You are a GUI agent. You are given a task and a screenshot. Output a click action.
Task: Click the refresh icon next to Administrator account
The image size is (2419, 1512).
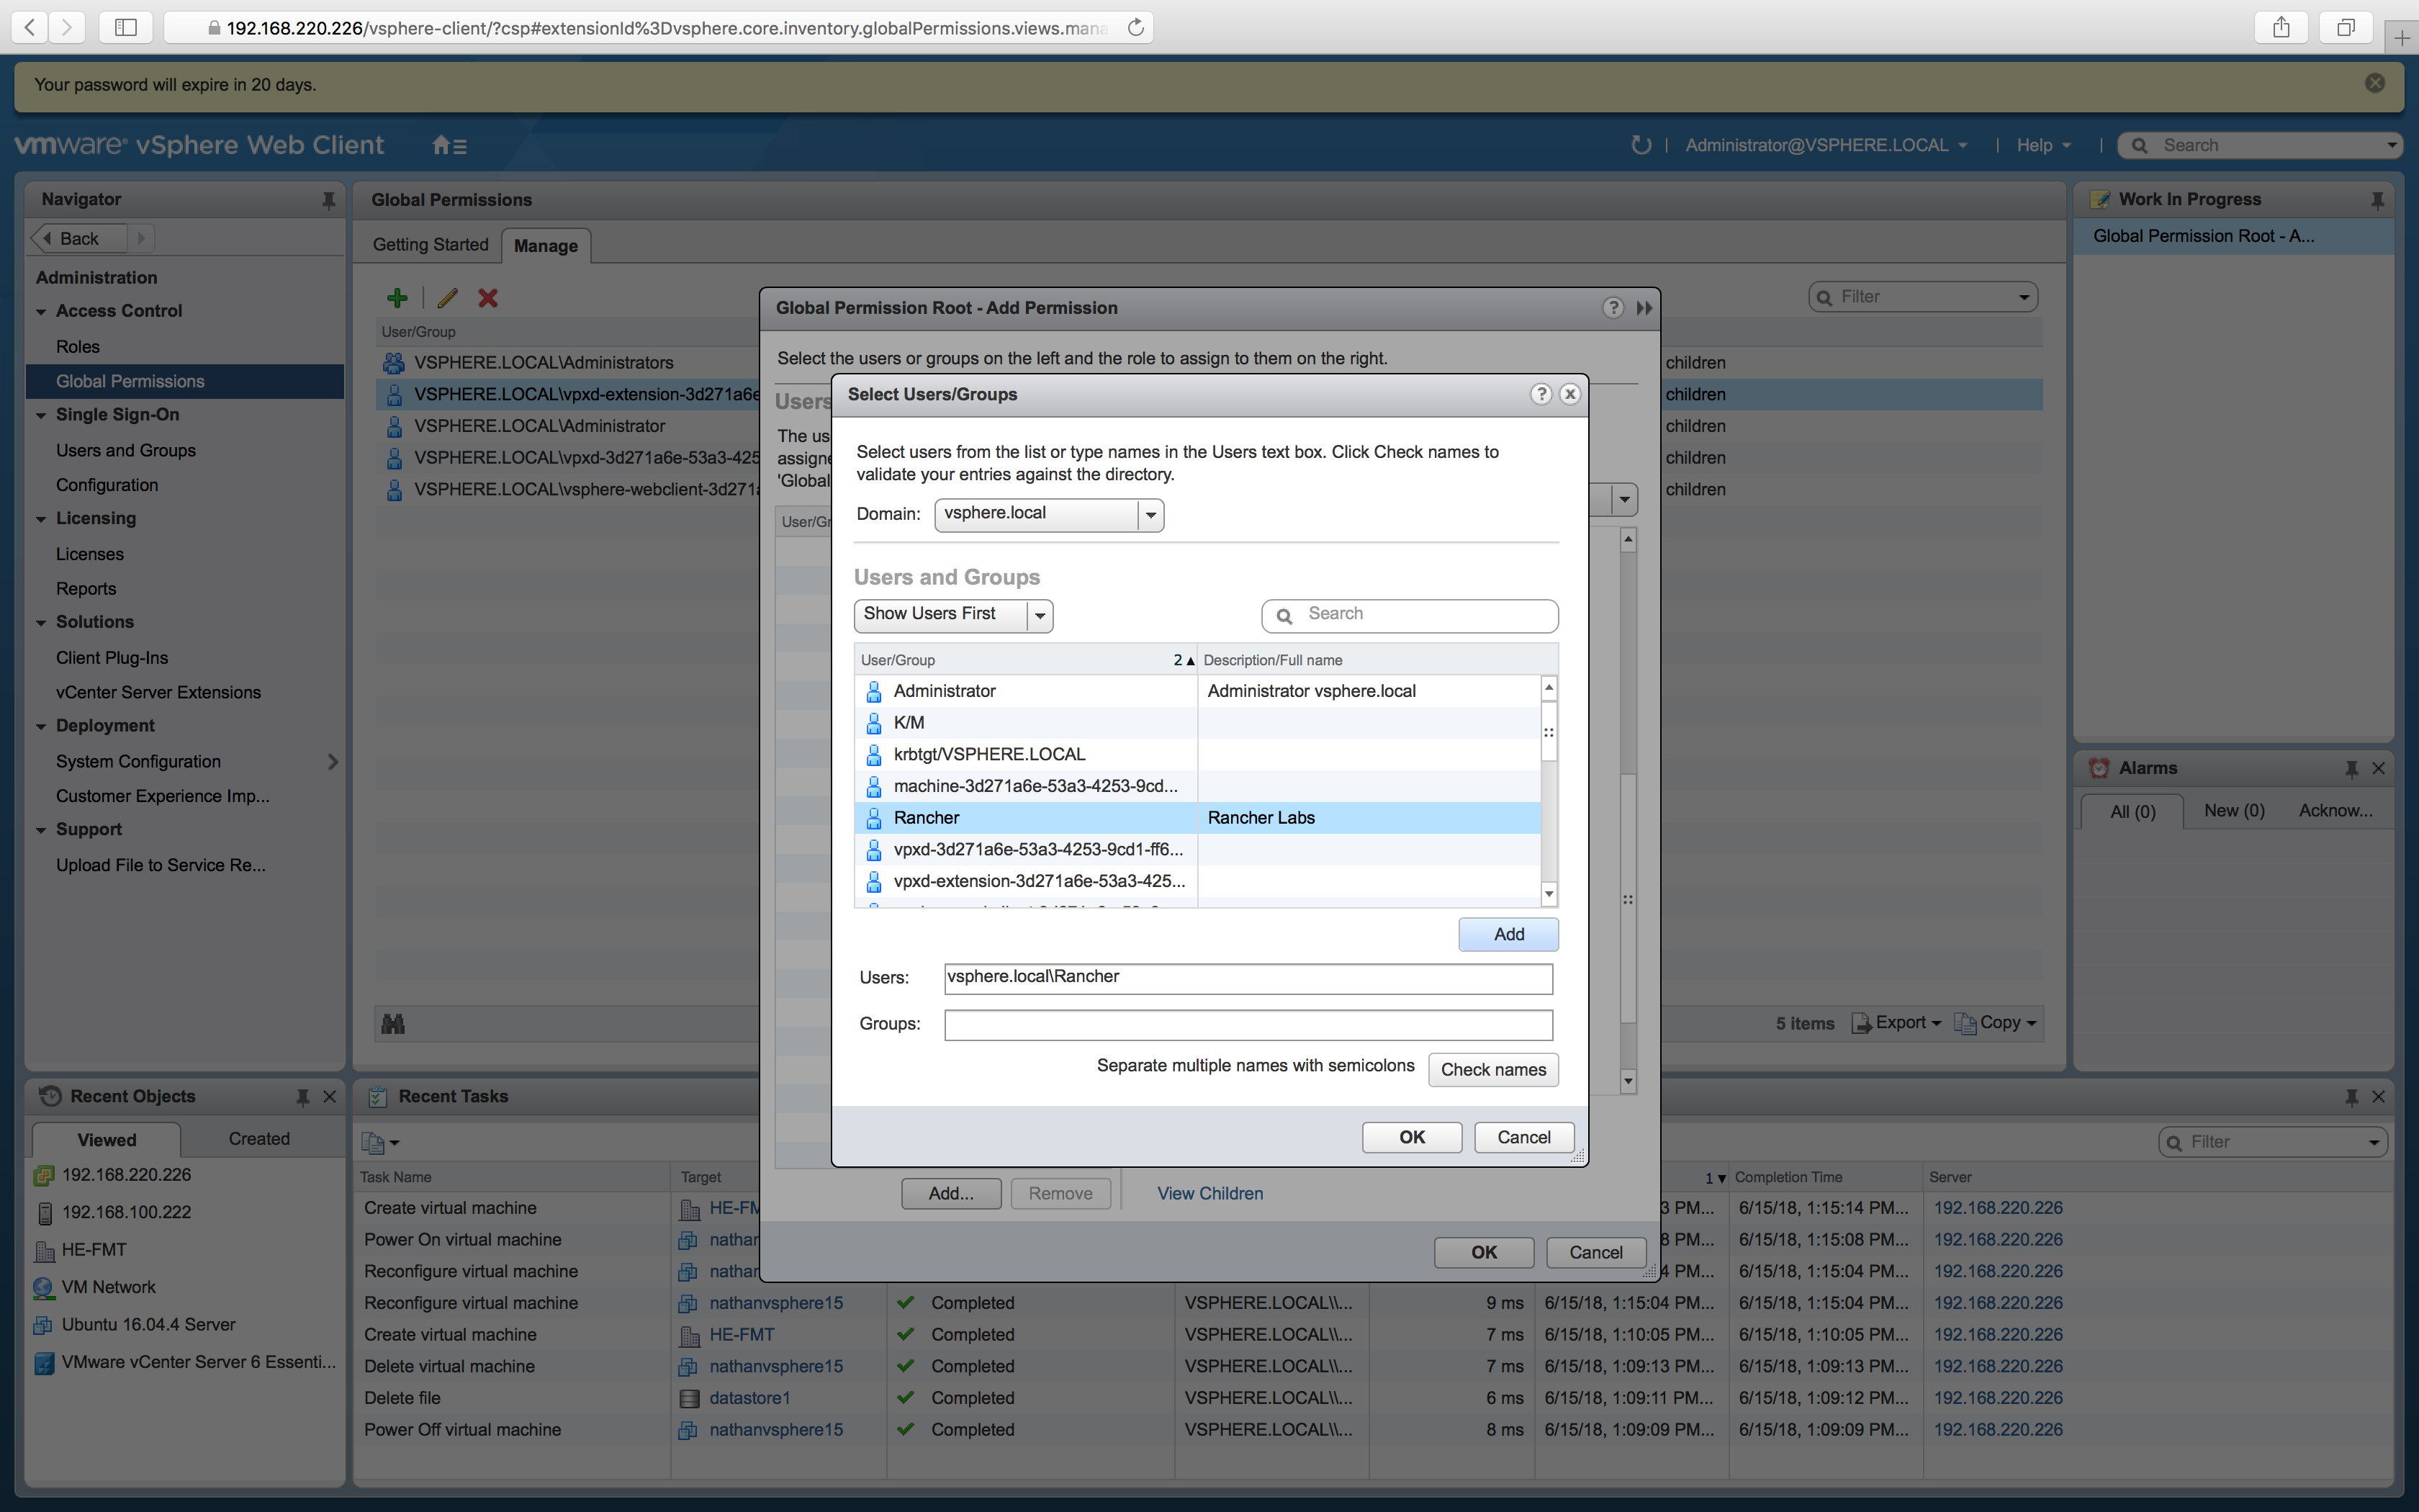point(1640,146)
